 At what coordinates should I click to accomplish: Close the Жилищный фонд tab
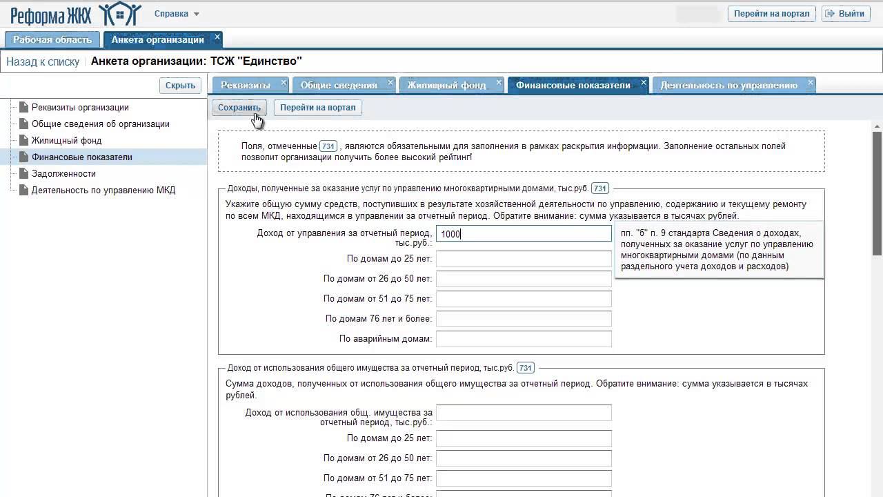point(499,83)
